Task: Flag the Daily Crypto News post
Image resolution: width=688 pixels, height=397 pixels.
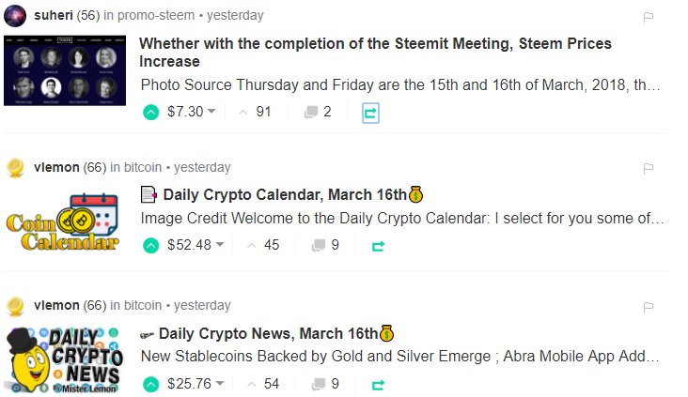Action: pyautogui.click(x=648, y=307)
